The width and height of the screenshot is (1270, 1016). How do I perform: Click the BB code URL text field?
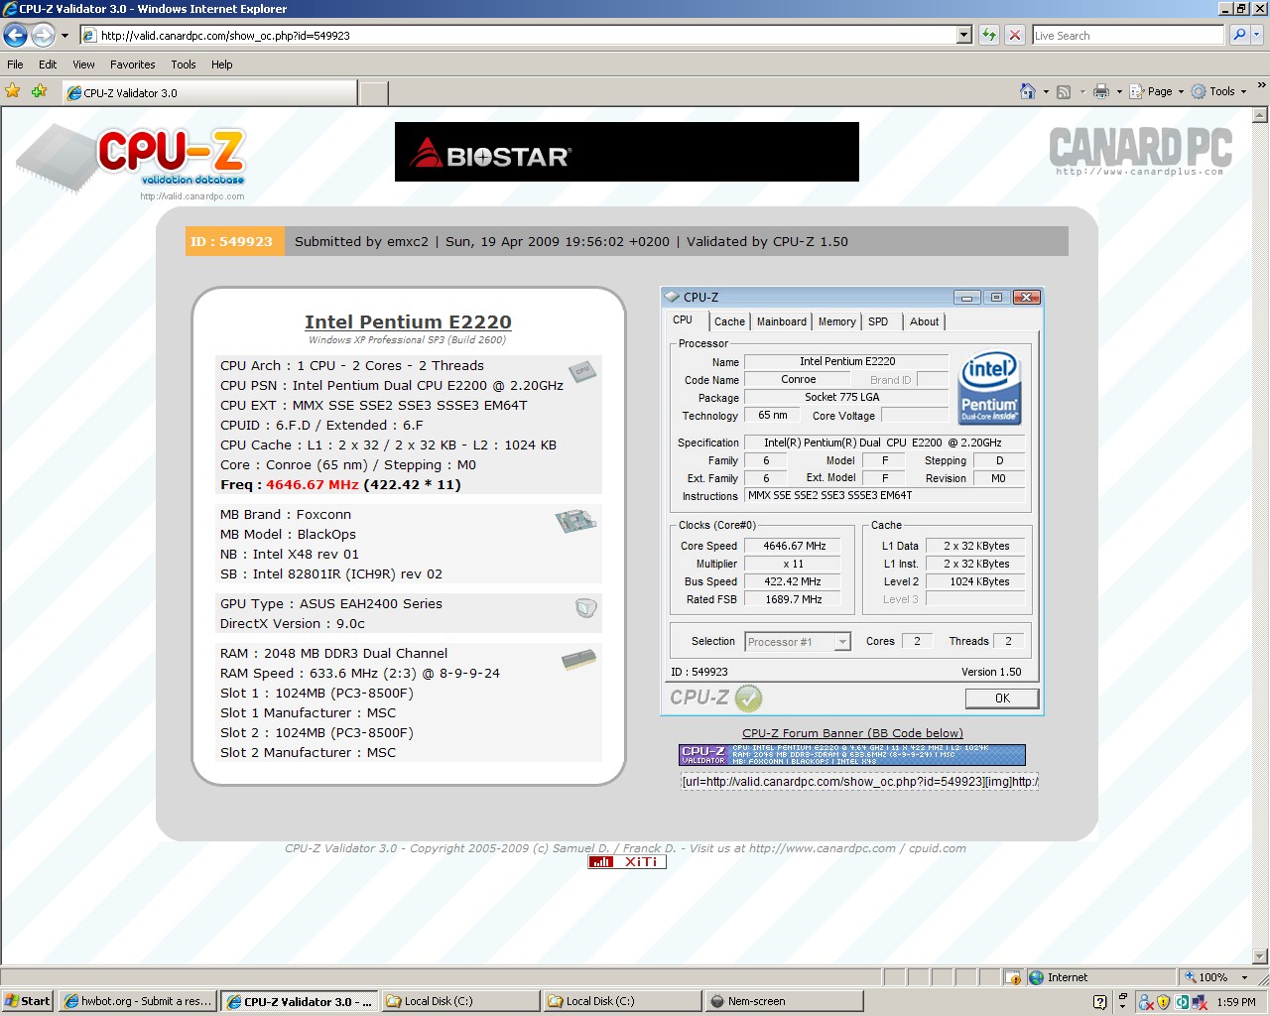click(x=859, y=781)
